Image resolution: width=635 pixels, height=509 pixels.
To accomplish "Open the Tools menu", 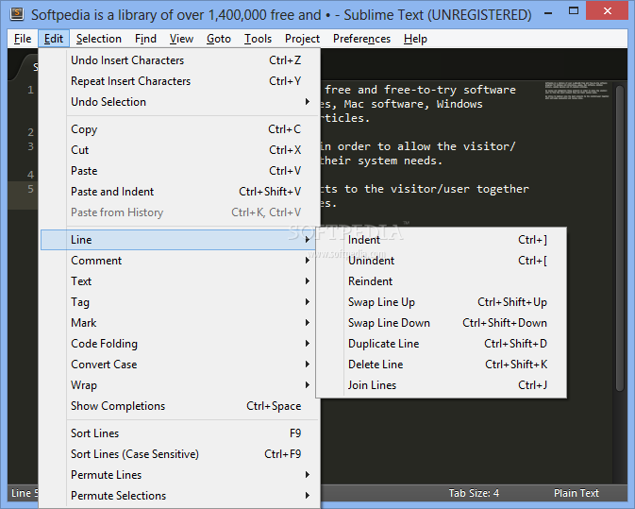I will 258,39.
